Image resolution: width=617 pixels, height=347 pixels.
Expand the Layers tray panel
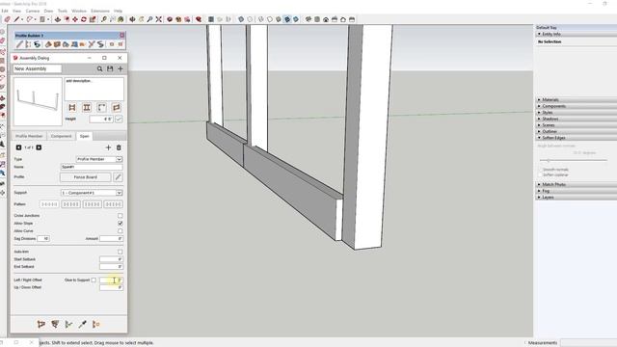[x=577, y=197]
